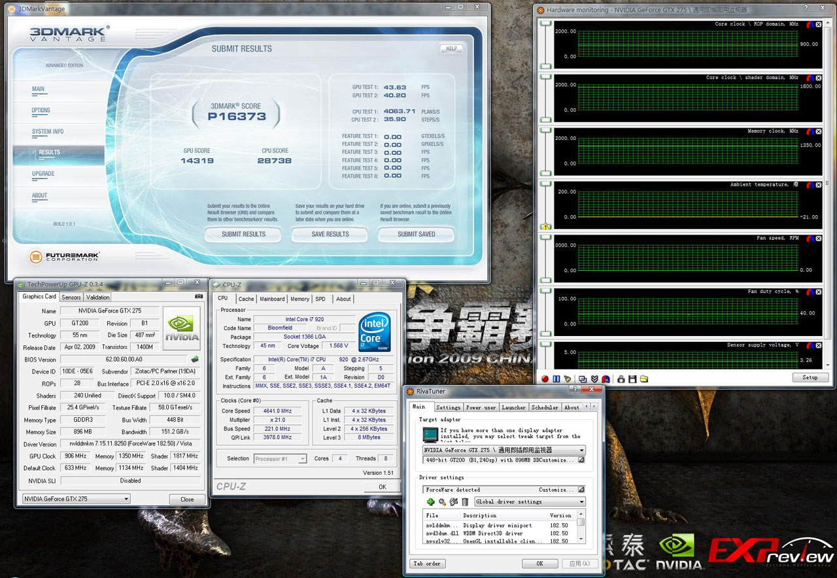
Task: Click magnet icon on Sensor supply voltage graph
Action: coord(810,346)
